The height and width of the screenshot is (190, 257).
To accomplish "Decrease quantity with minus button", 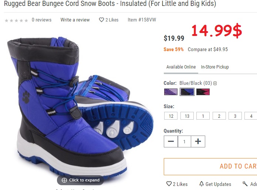I will [171, 141].
